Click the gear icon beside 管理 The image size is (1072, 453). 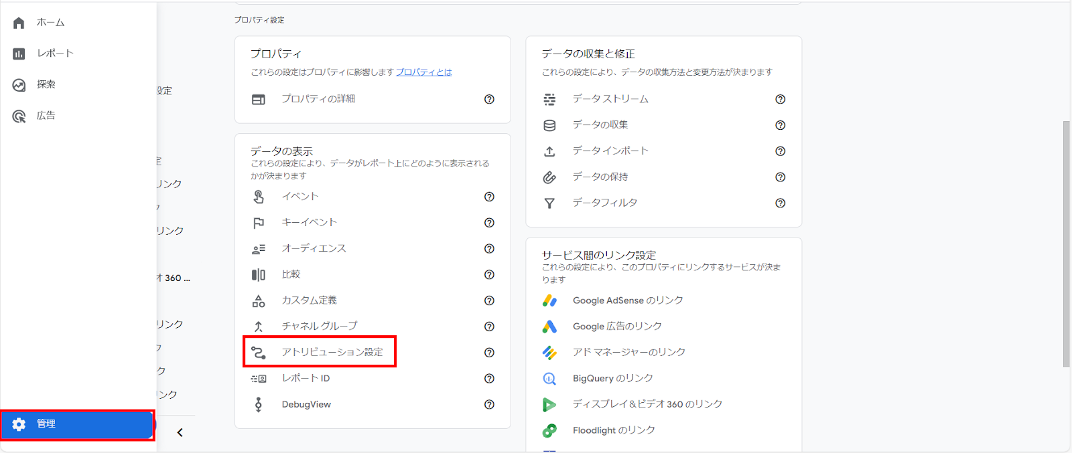click(x=19, y=424)
